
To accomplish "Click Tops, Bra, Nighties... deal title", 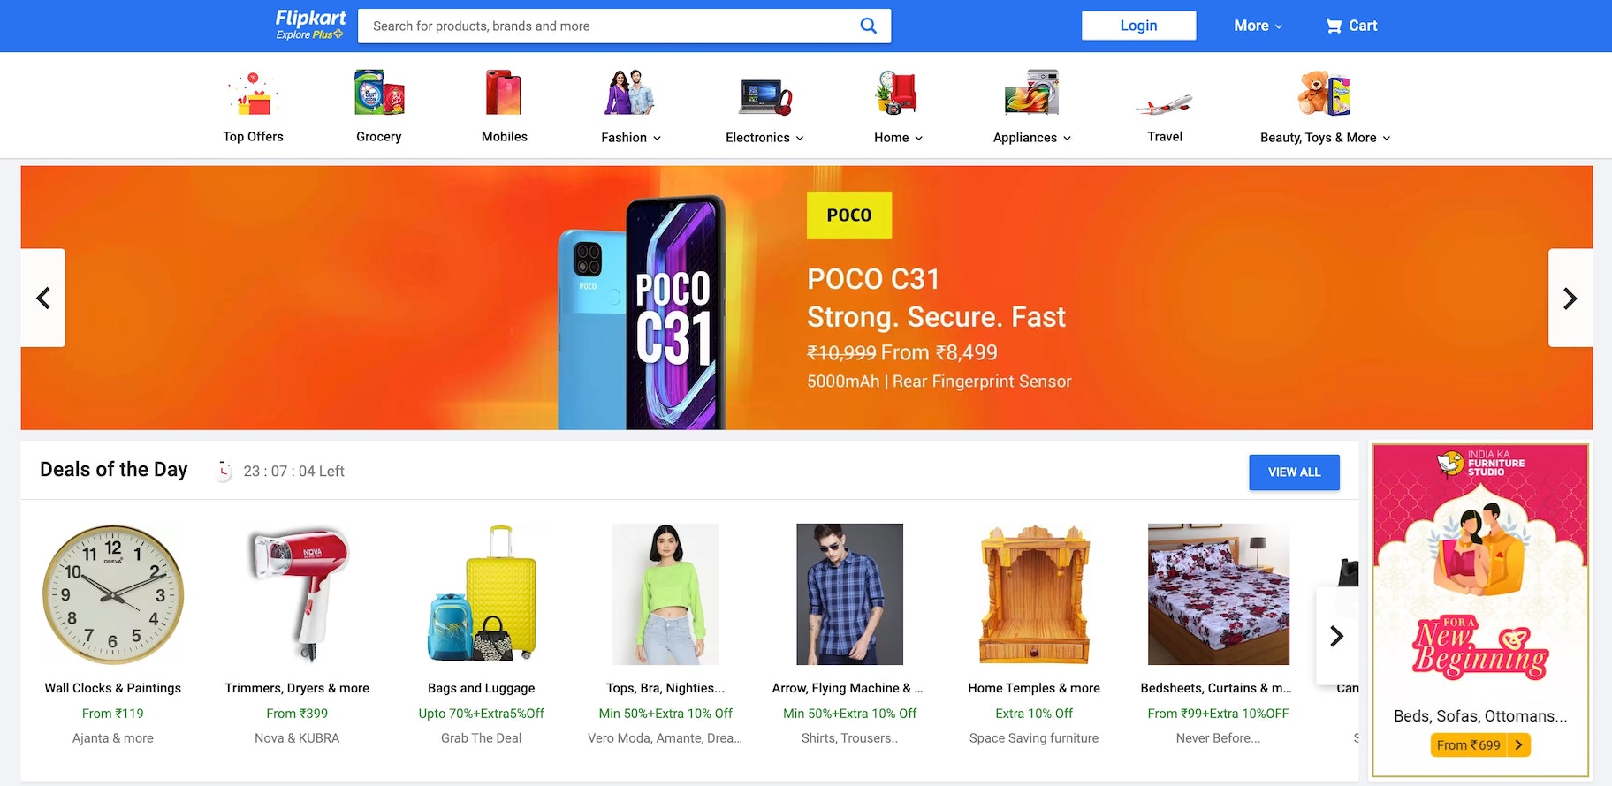I will point(665,688).
